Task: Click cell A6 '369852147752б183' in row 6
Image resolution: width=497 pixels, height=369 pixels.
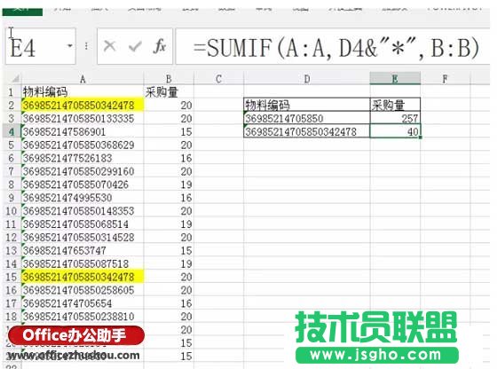Action: tap(83, 158)
